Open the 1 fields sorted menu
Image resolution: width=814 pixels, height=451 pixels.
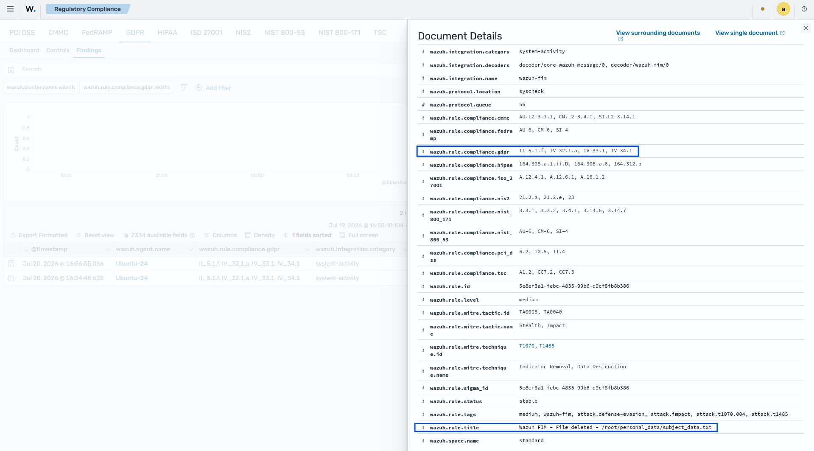click(x=308, y=235)
